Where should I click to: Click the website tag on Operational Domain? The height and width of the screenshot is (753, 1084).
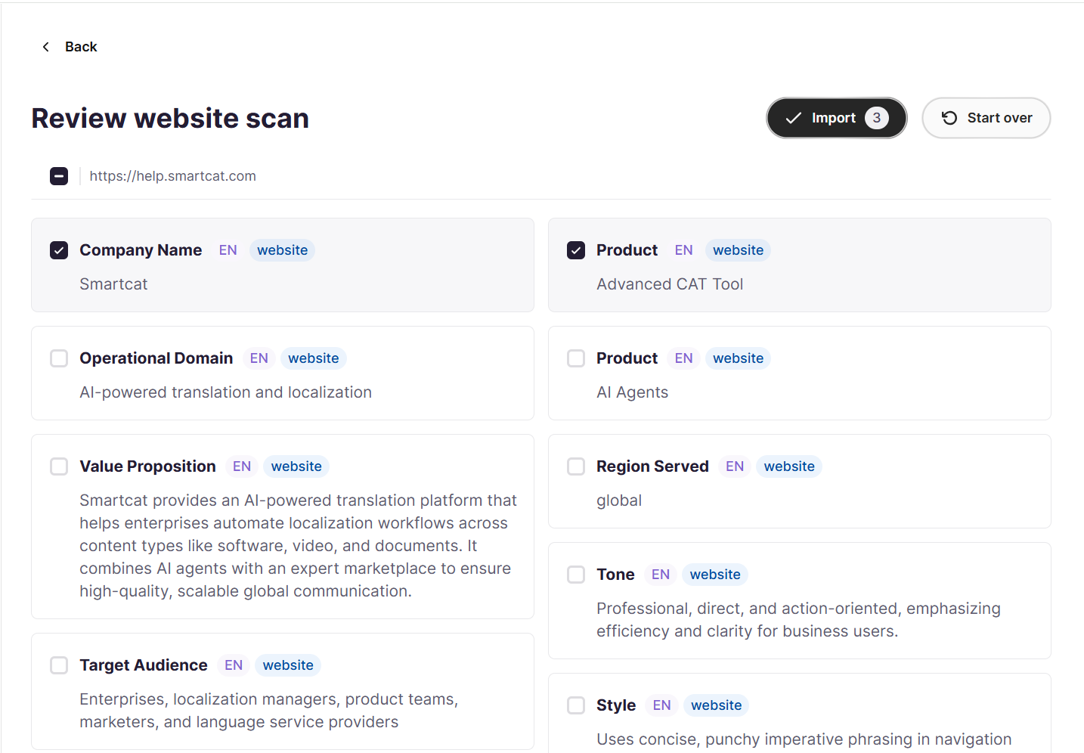point(313,358)
